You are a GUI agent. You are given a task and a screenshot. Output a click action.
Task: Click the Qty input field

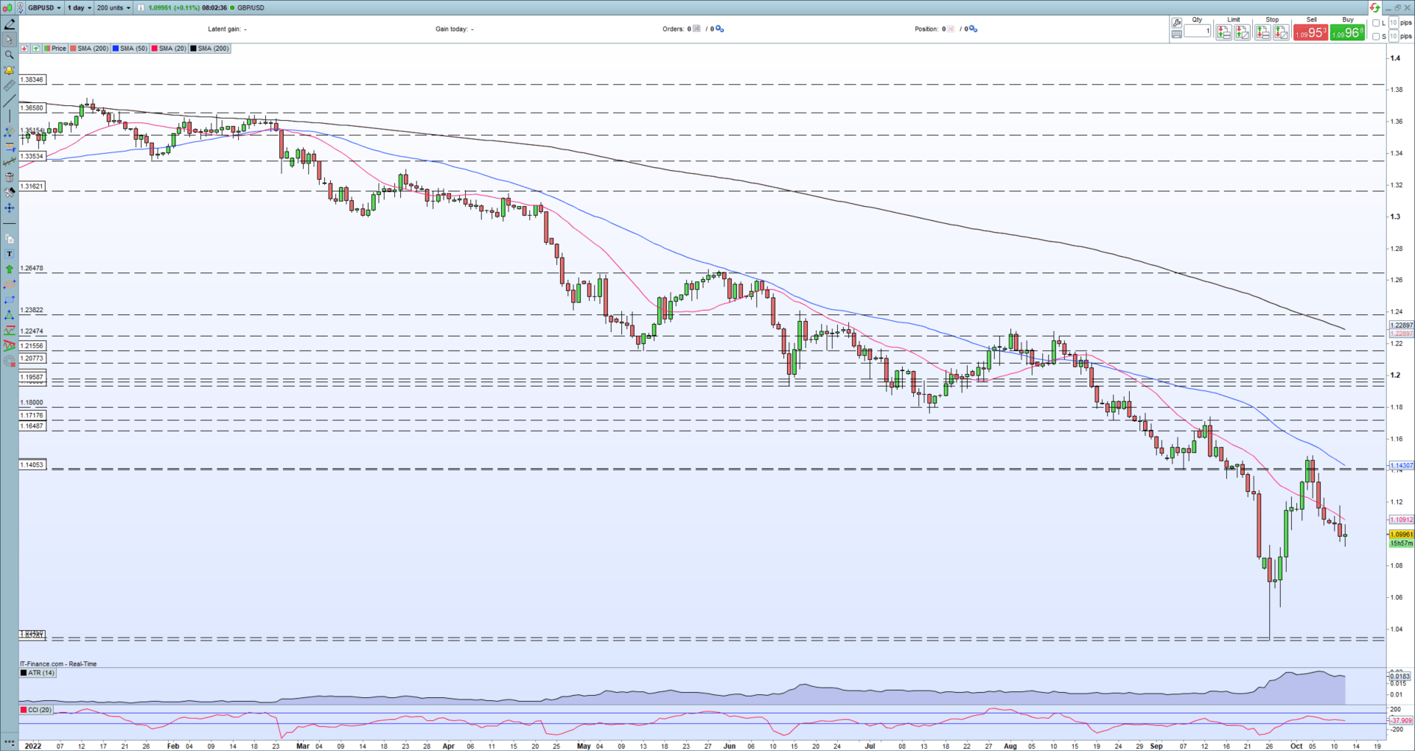click(1198, 31)
